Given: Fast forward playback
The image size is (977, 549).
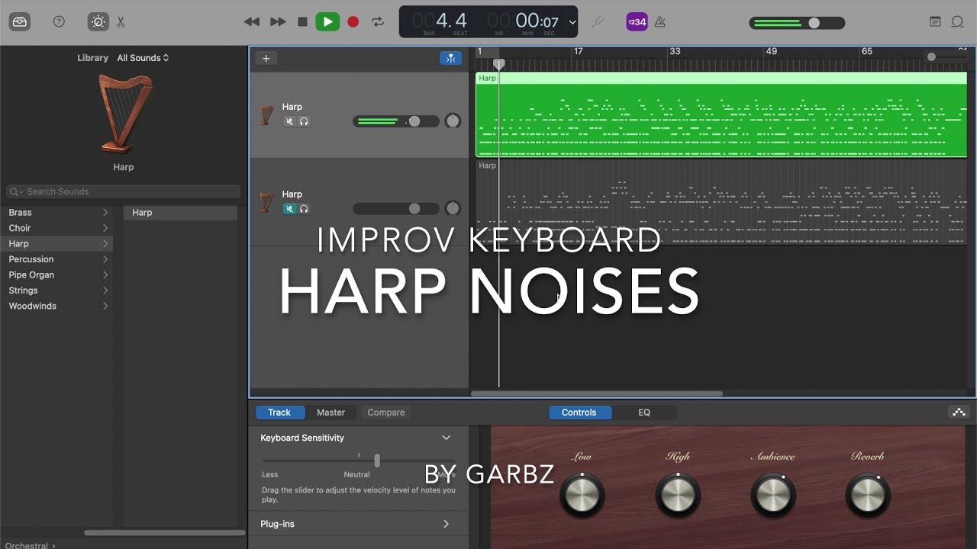Looking at the screenshot, I should click(x=278, y=22).
